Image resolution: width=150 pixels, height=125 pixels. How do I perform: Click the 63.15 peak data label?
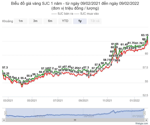145,35
